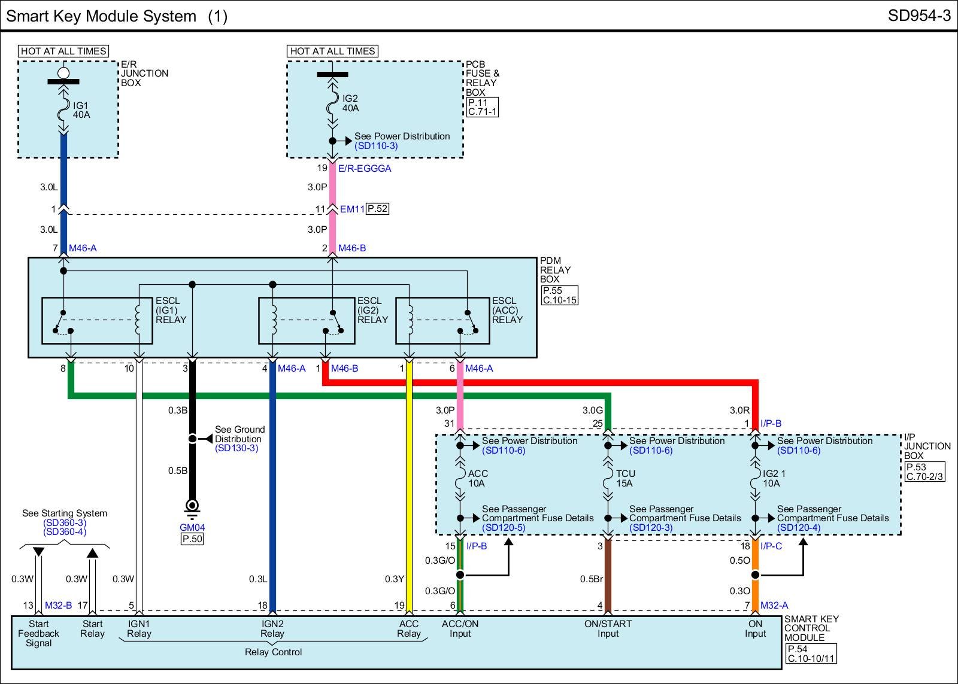Select the ESCL (ACC) relay box
This screenshot has width=958, height=684.
click(442, 321)
